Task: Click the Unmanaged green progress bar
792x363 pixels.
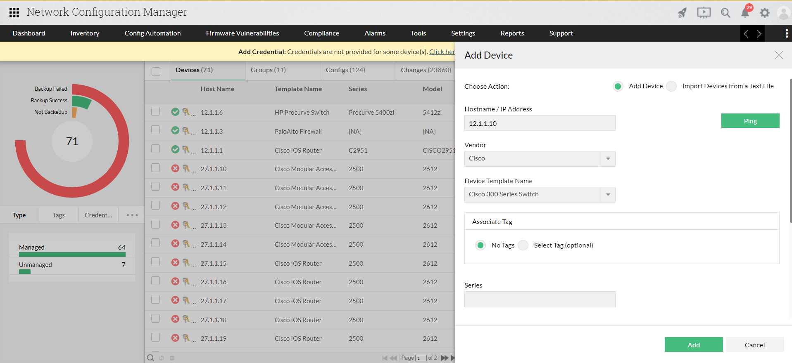Action: click(25, 272)
